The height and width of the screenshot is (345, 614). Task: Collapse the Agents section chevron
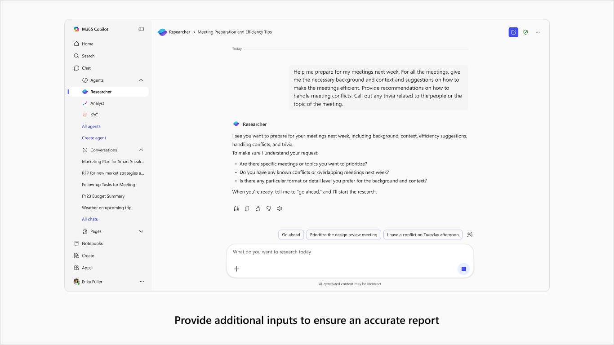pyautogui.click(x=141, y=80)
